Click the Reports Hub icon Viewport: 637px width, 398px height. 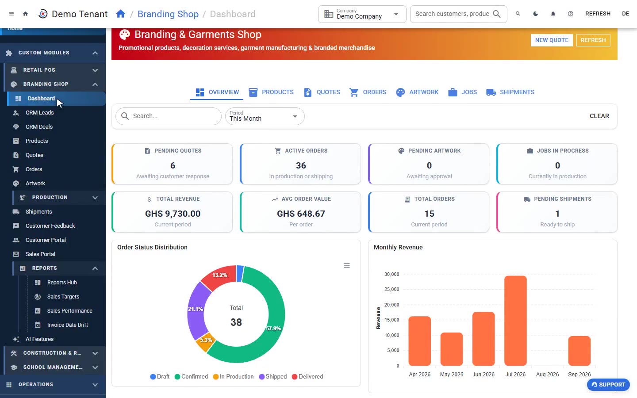pos(38,283)
